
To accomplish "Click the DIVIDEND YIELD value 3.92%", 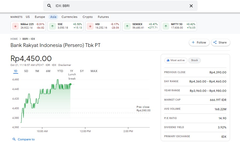I will [x=222, y=127].
